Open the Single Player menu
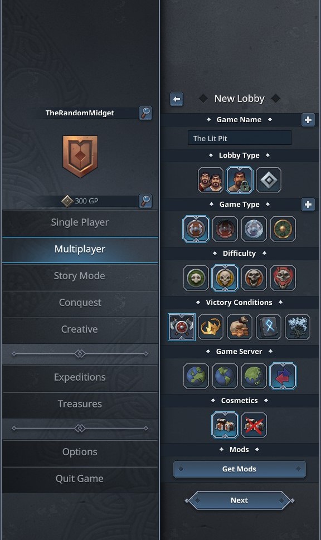 (80, 222)
